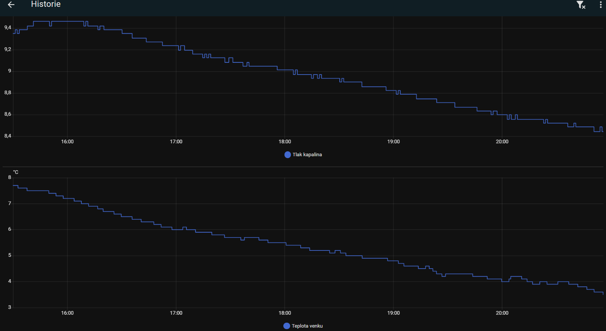Viewport: 606px width, 331px height.
Task: Click the Historie page title
Action: (x=46, y=4)
